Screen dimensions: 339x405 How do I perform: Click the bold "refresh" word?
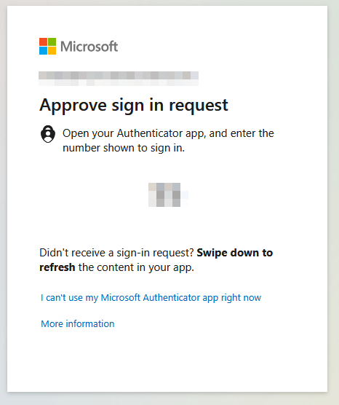[57, 267]
